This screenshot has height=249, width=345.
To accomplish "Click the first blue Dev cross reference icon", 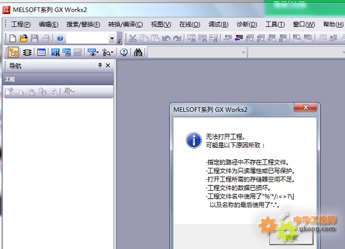I will point(55,52).
